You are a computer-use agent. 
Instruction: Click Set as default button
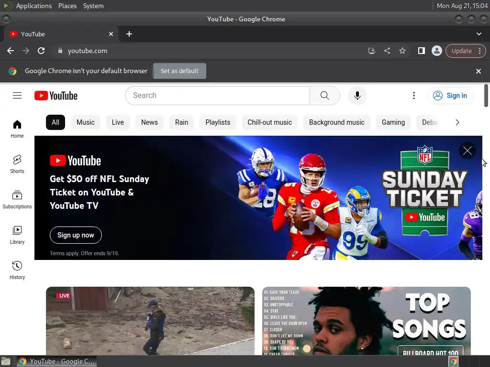179,71
